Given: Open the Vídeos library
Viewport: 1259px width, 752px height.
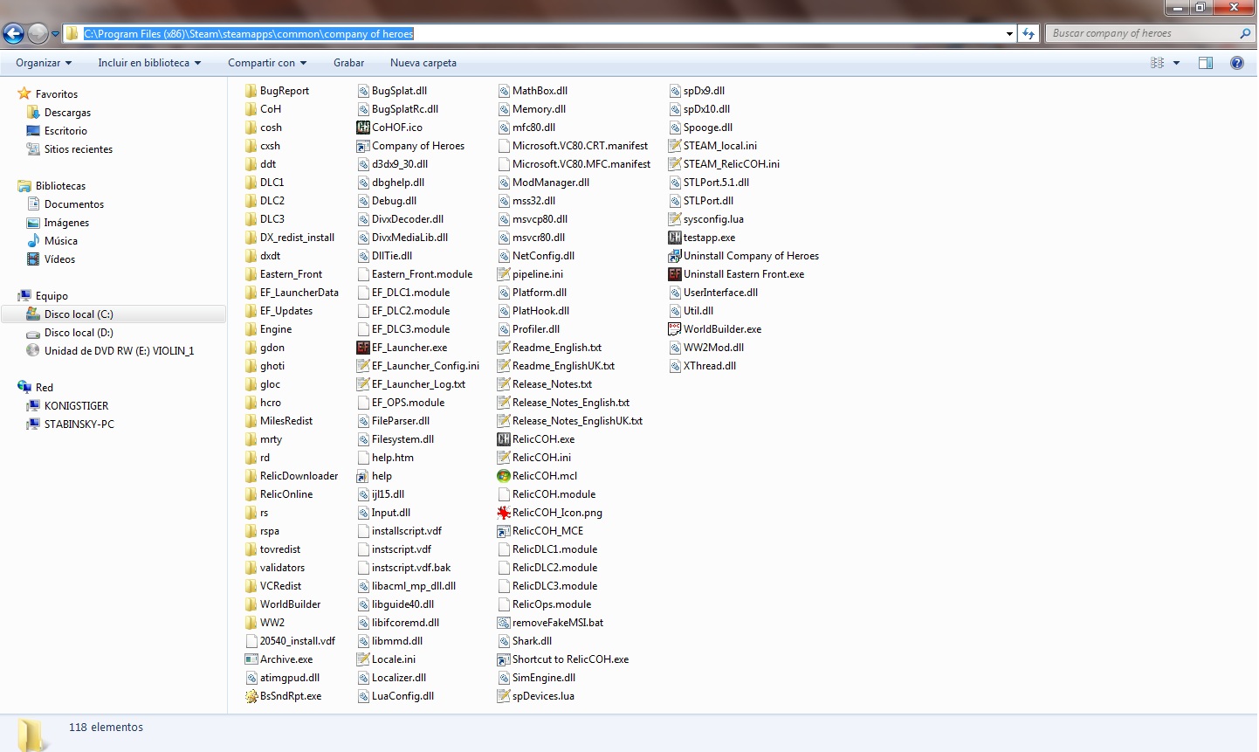Looking at the screenshot, I should tap(59, 259).
